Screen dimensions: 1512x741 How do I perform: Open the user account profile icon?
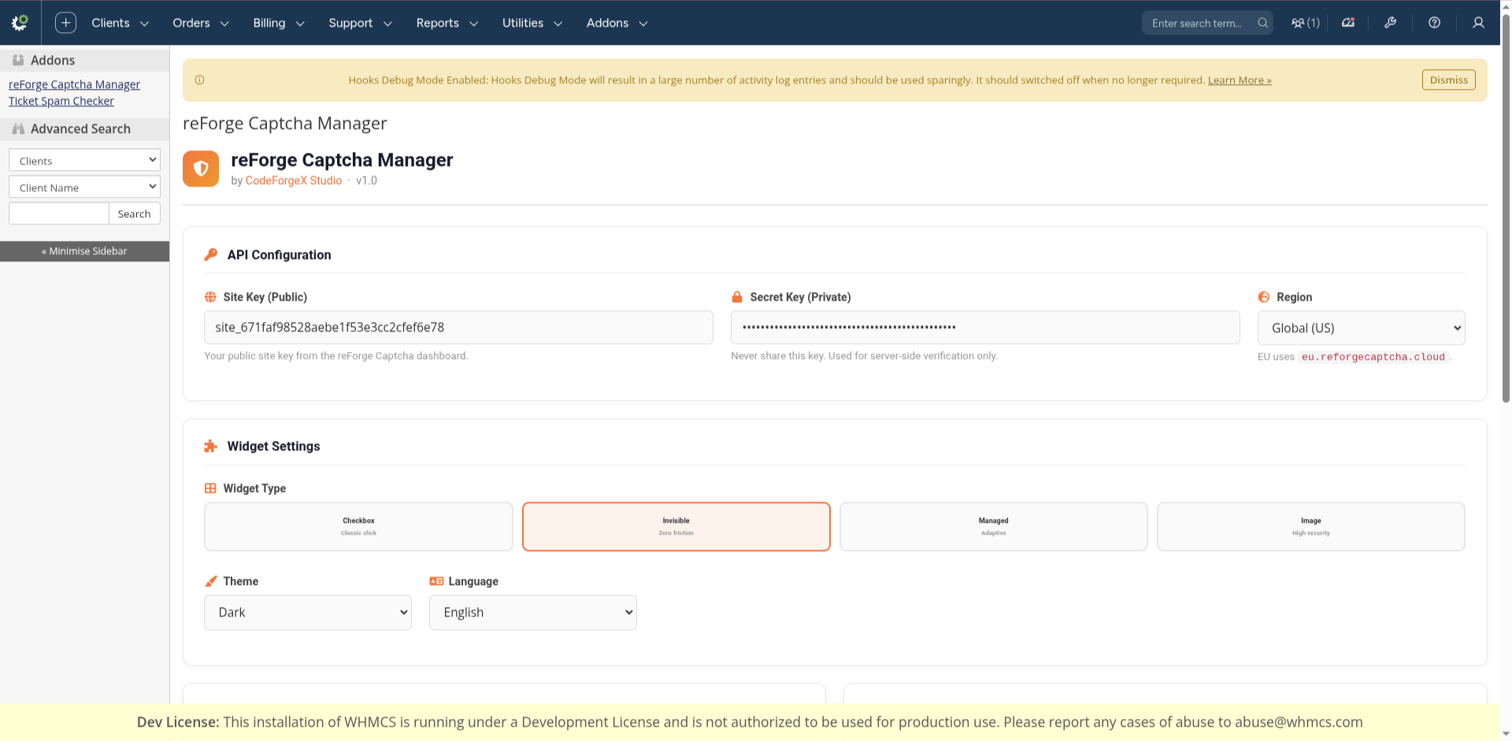(1478, 23)
